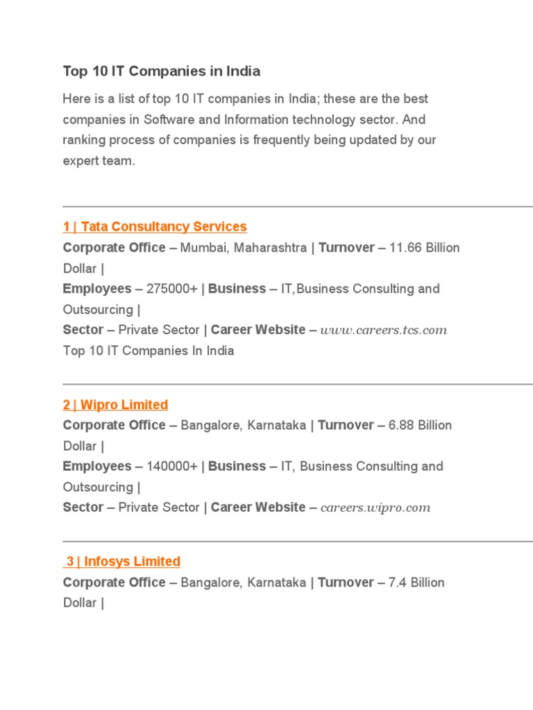The height and width of the screenshot is (710, 533).
Task: Click Wipro turnover '6.88 Billion' text
Action: (x=421, y=425)
